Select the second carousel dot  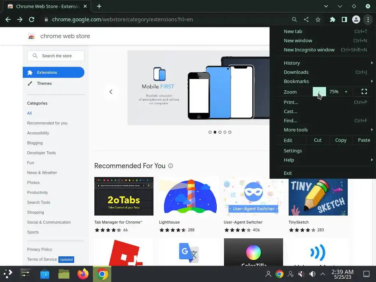point(215,132)
